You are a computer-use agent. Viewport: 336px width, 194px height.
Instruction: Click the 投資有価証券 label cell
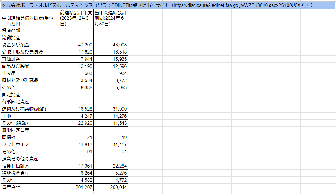coord(30,166)
